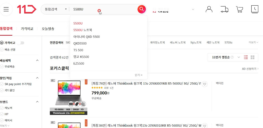Click related keyword hp노트북
This screenshot has width=263, height=128.
(x=196, y=43)
